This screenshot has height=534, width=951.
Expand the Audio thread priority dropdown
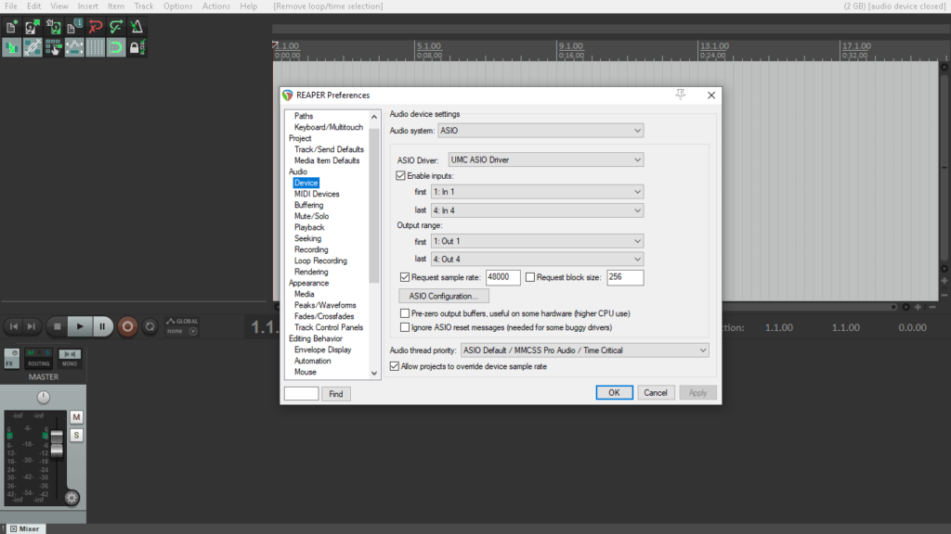585,350
